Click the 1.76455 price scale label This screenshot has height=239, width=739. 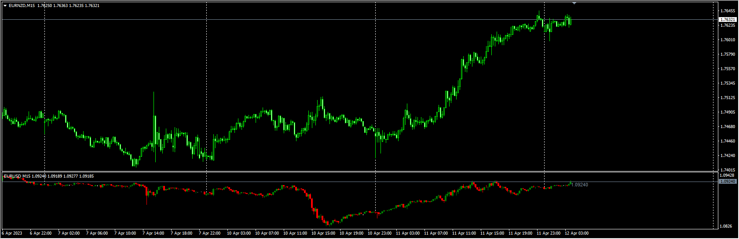pos(728,11)
